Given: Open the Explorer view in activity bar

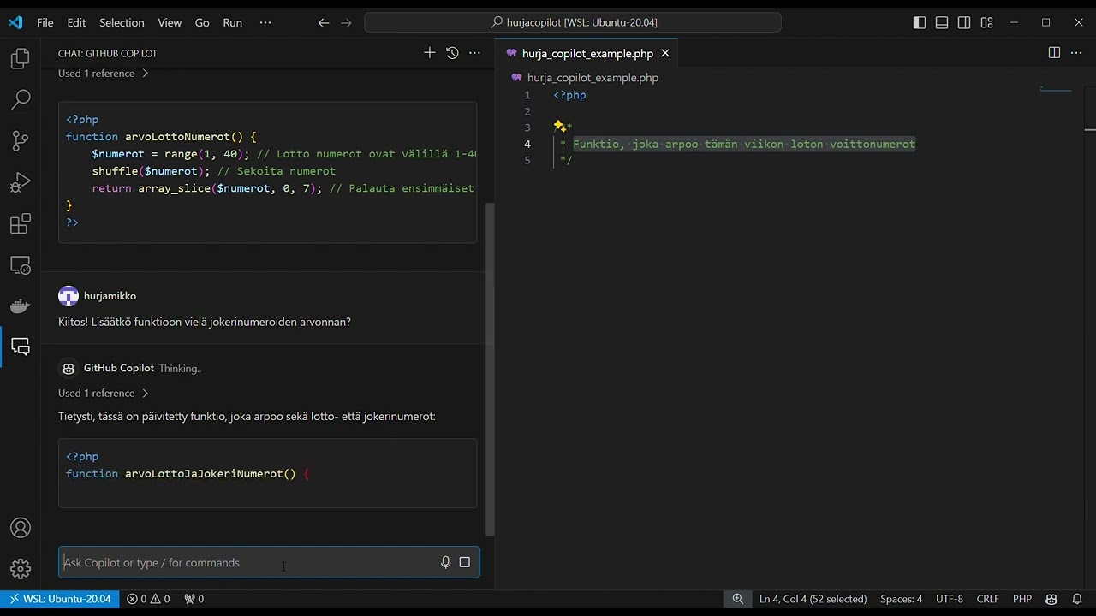Looking at the screenshot, I should click(x=21, y=58).
